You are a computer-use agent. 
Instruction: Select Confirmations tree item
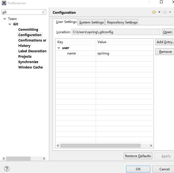tap(32, 40)
